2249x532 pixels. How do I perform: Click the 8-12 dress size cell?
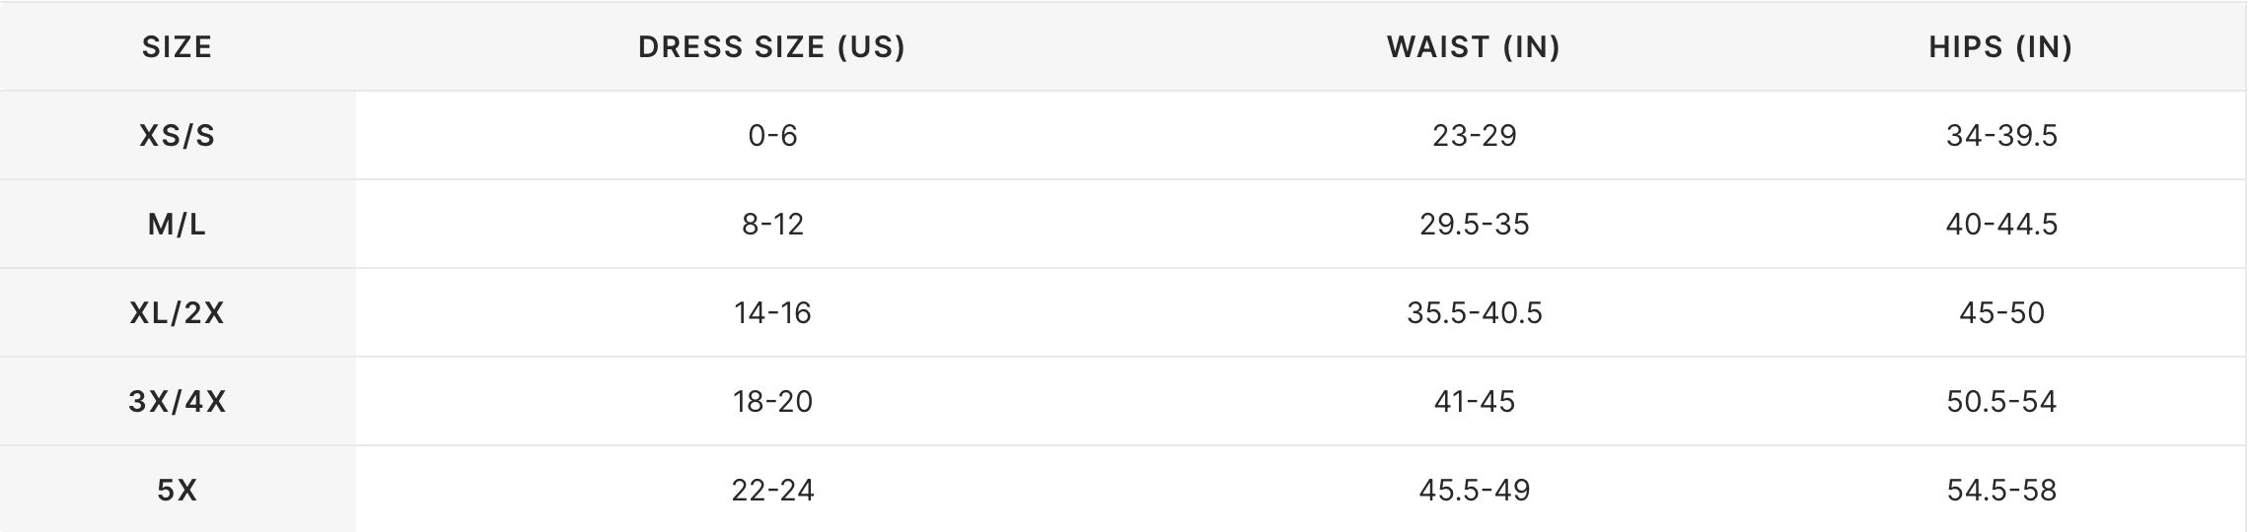(x=772, y=224)
